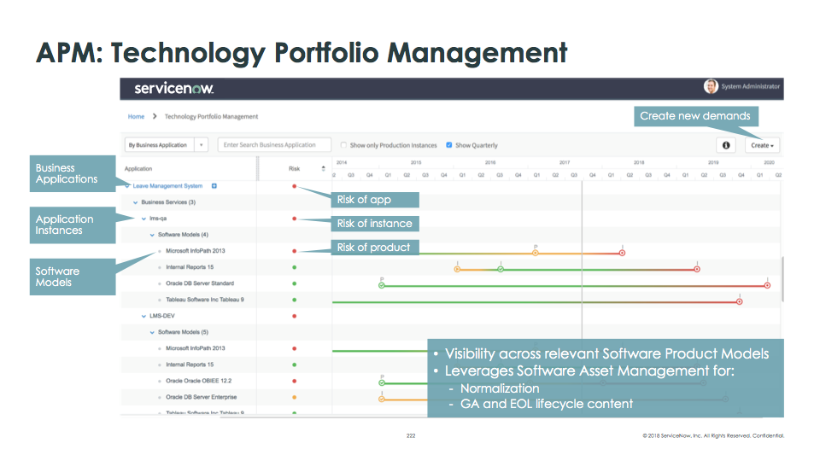Sort by Risk column arrows
Image resolution: width=820 pixels, height=461 pixels.
323,168
